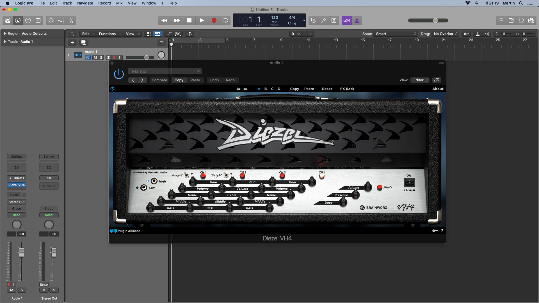
Task: Click the Fast Forward transport button
Action: point(177,20)
